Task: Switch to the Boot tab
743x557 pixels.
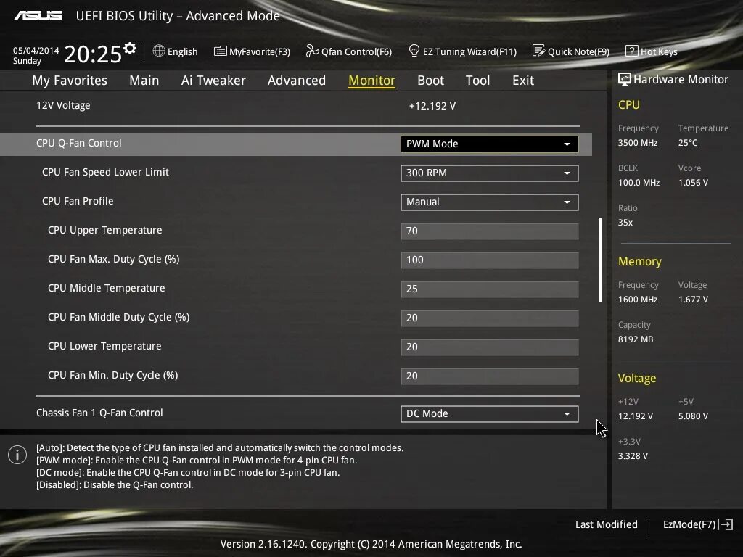Action: (431, 81)
